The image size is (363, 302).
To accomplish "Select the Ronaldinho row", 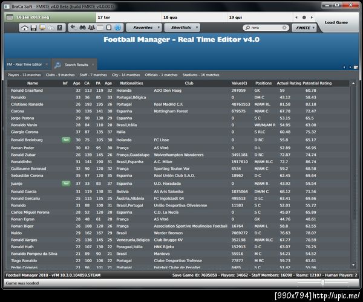I will tap(178, 162).
